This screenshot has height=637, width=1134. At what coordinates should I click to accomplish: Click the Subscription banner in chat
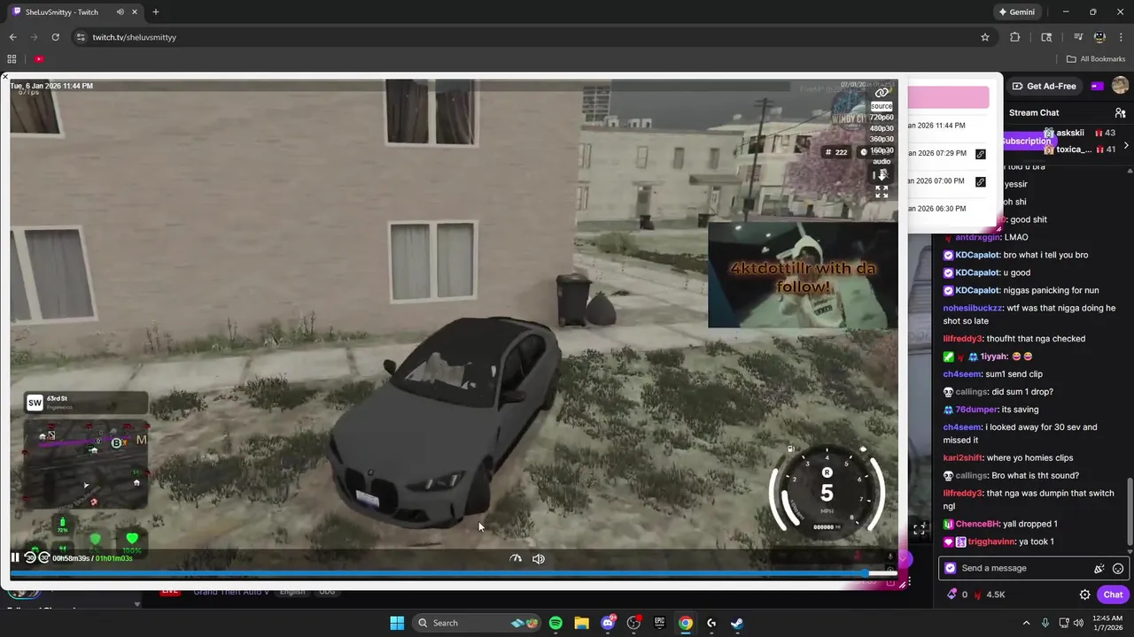point(1026,142)
